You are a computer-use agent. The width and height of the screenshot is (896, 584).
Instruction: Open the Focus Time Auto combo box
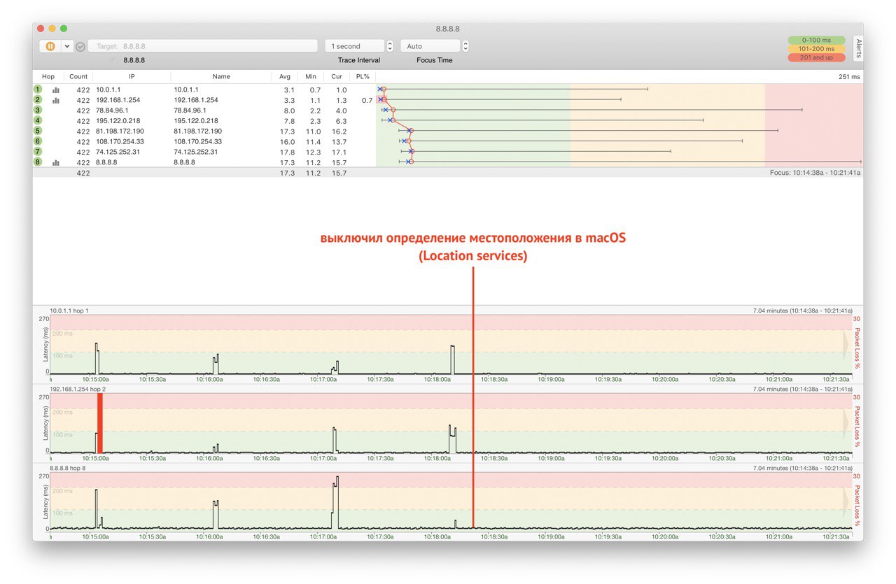pos(430,46)
